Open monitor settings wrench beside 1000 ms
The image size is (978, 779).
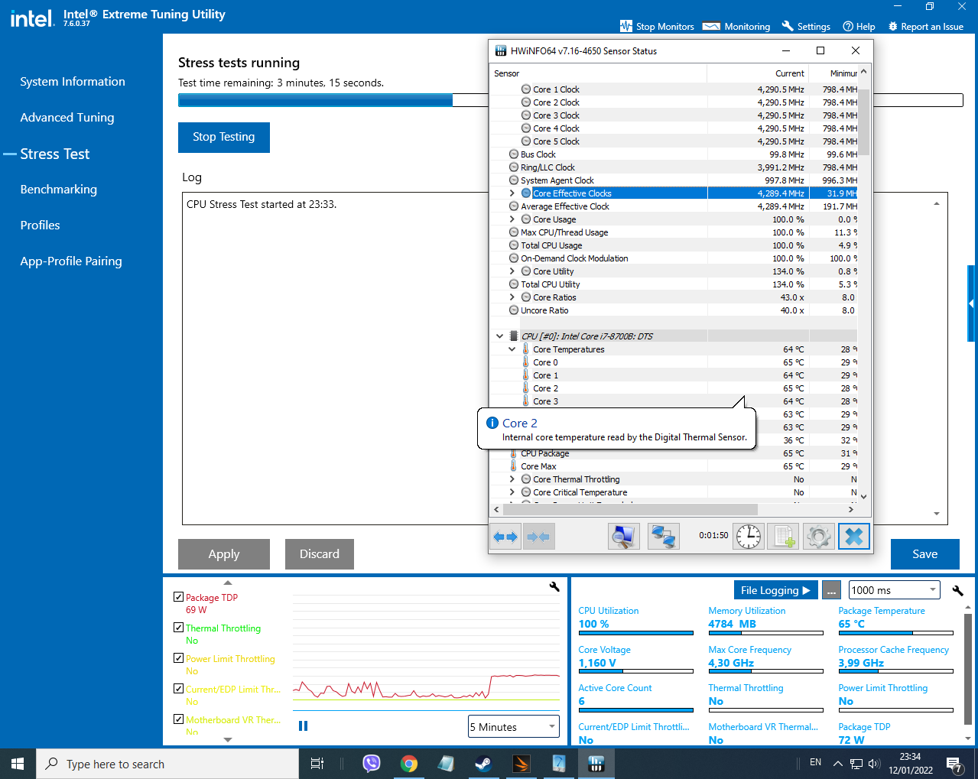[957, 590]
